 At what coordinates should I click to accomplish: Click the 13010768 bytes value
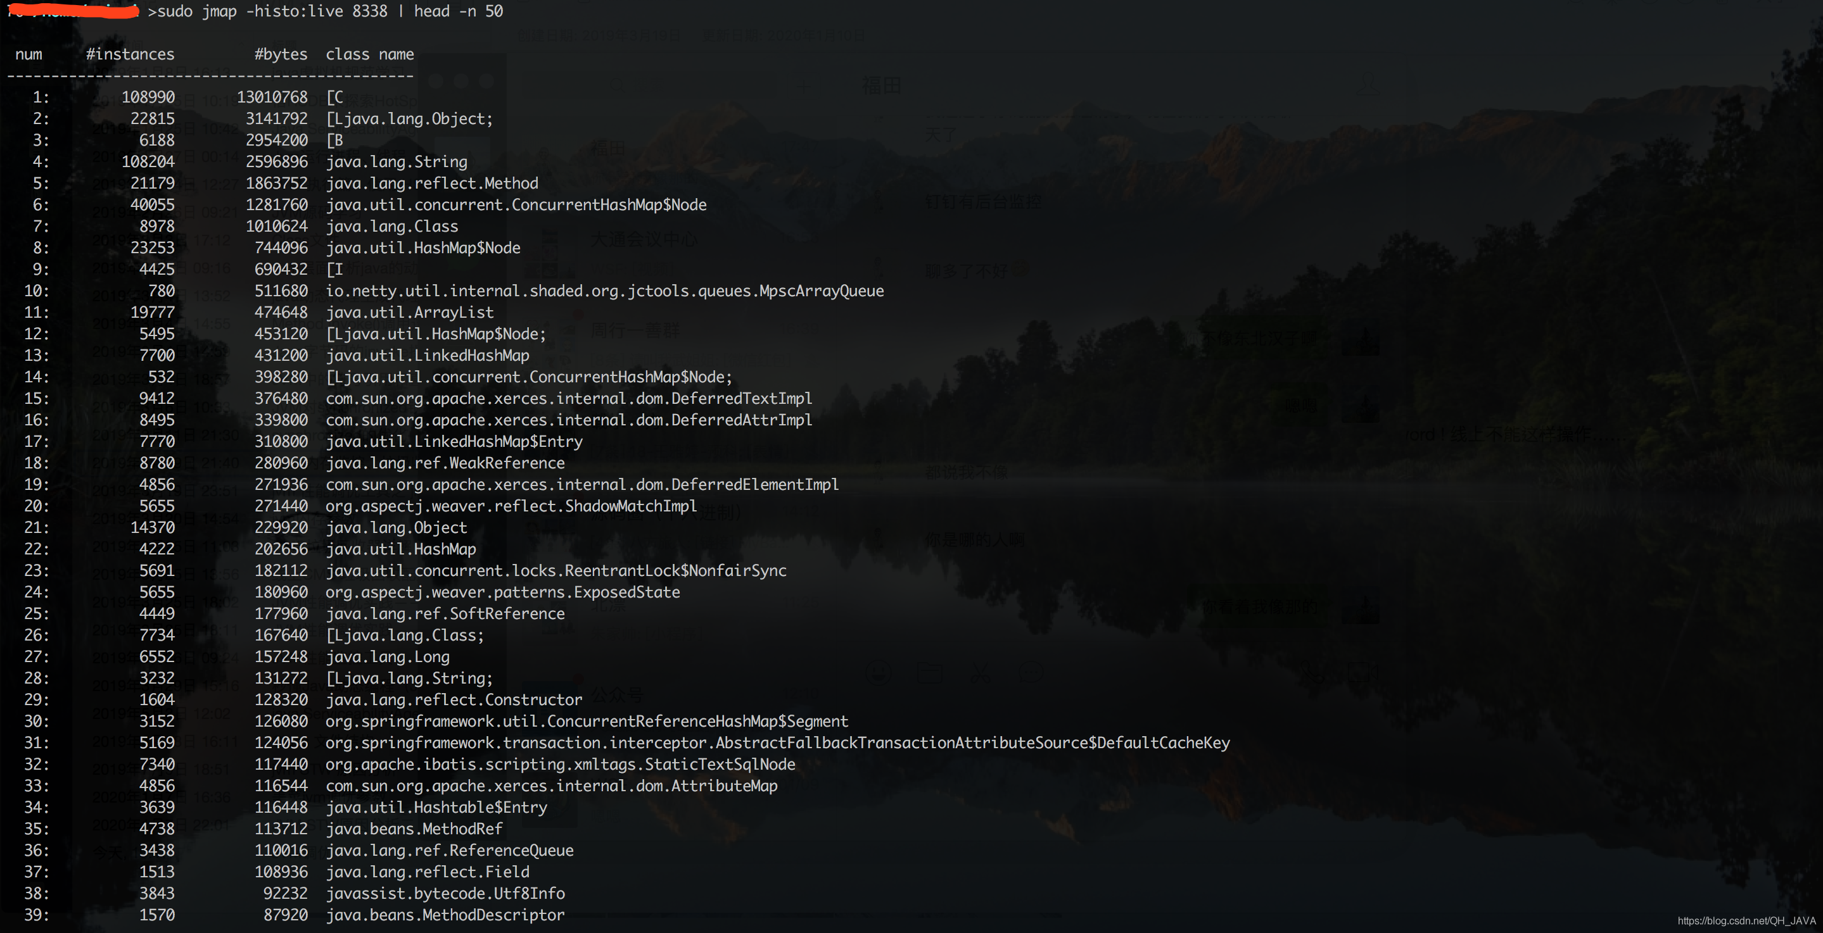pos(272,97)
